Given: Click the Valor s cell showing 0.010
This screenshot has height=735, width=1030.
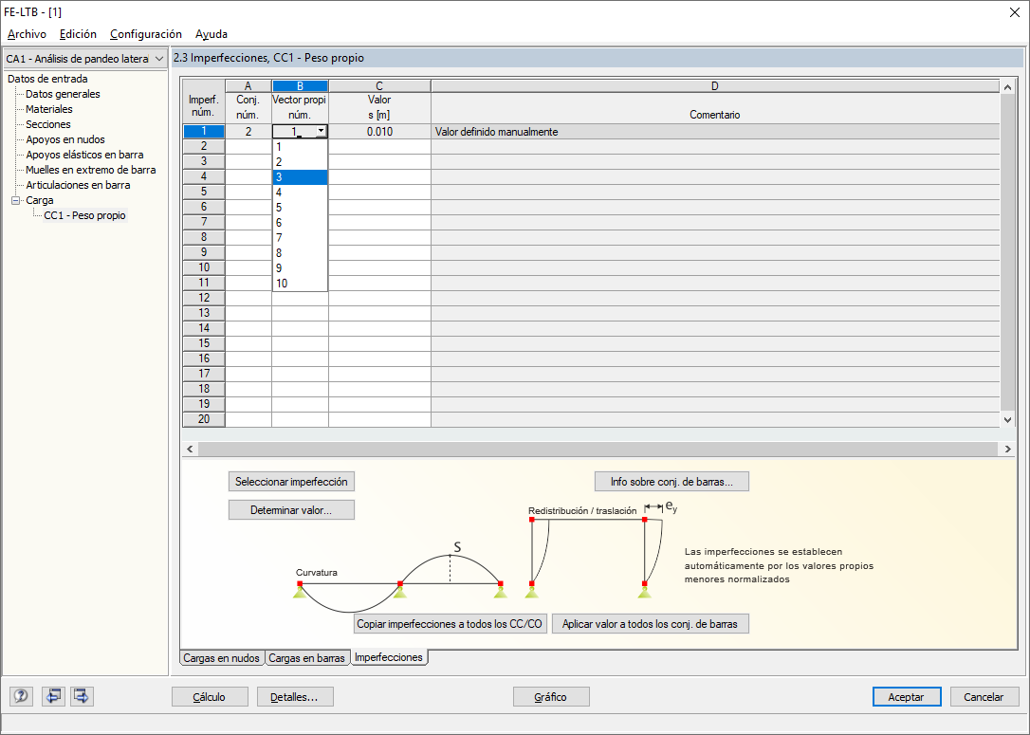Looking at the screenshot, I should (x=379, y=132).
